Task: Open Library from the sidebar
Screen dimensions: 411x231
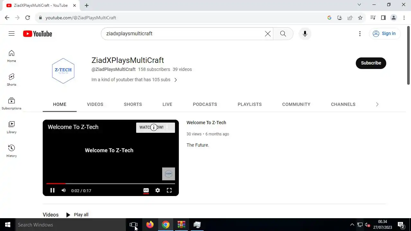Action: click(x=12, y=127)
